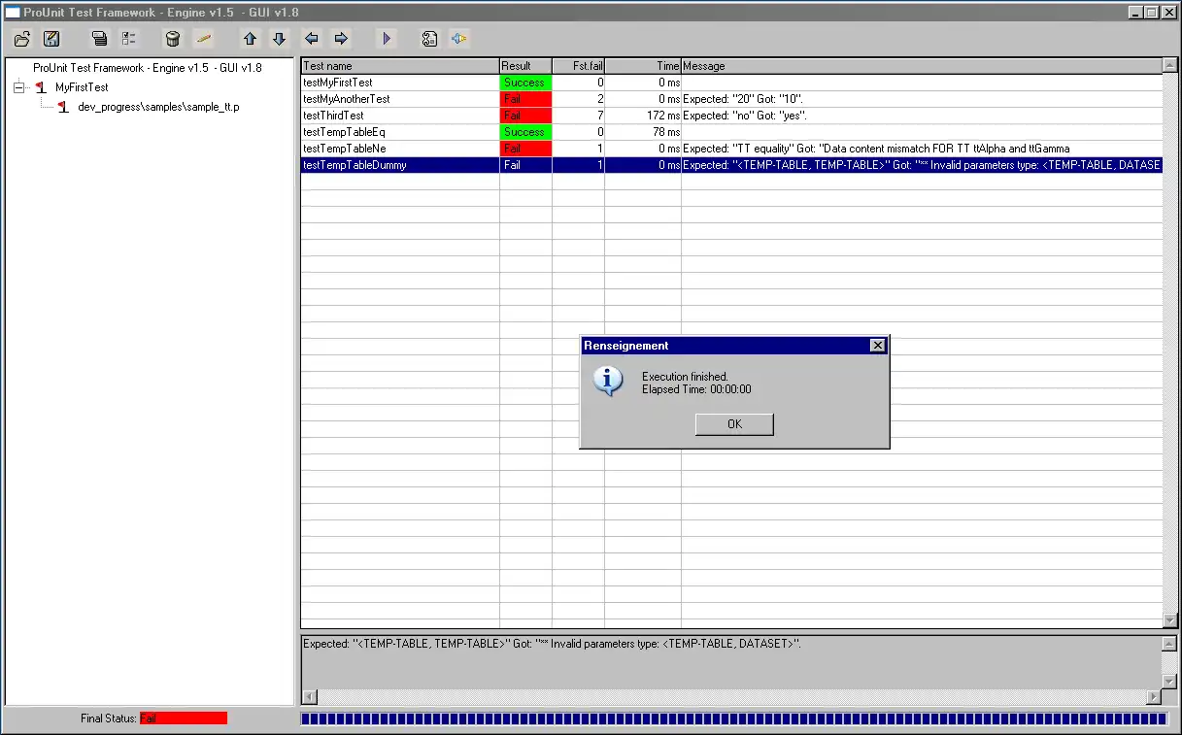The image size is (1182, 735).
Task: Click the pencil edit icon
Action: point(204,39)
